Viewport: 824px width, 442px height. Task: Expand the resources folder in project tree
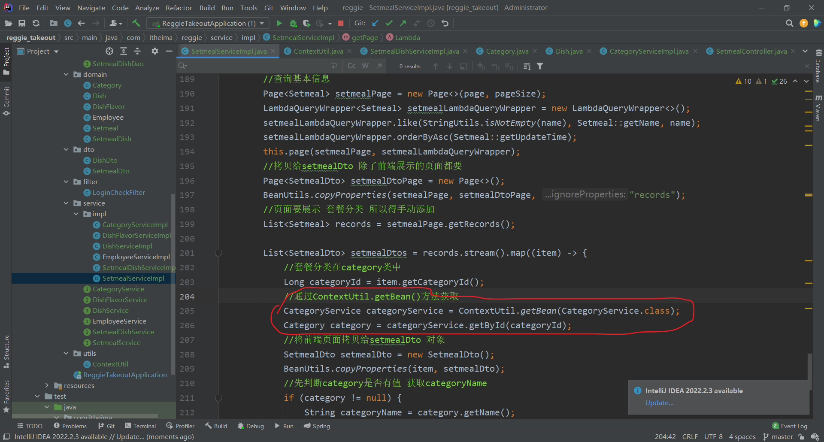coord(47,385)
